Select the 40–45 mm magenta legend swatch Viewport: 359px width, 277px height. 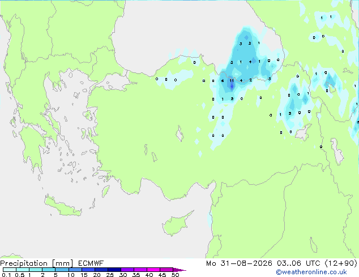(x=153, y=270)
